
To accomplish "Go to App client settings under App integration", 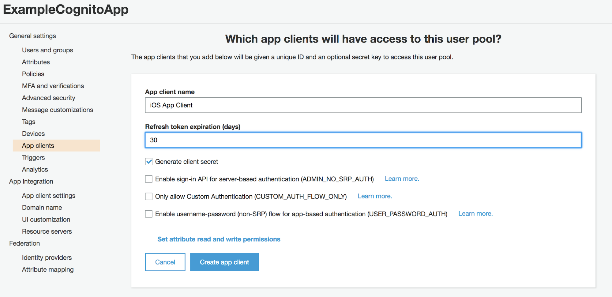I will [48, 195].
